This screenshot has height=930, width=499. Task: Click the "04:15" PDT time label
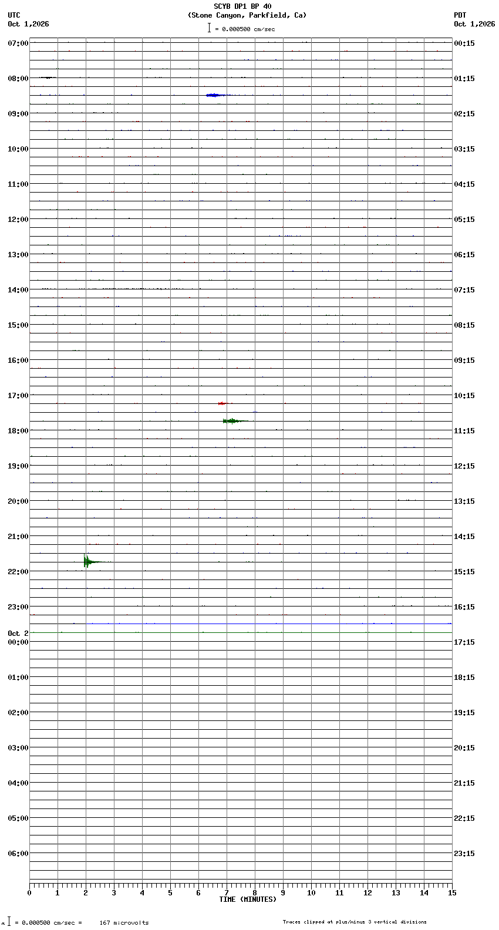coord(464,184)
